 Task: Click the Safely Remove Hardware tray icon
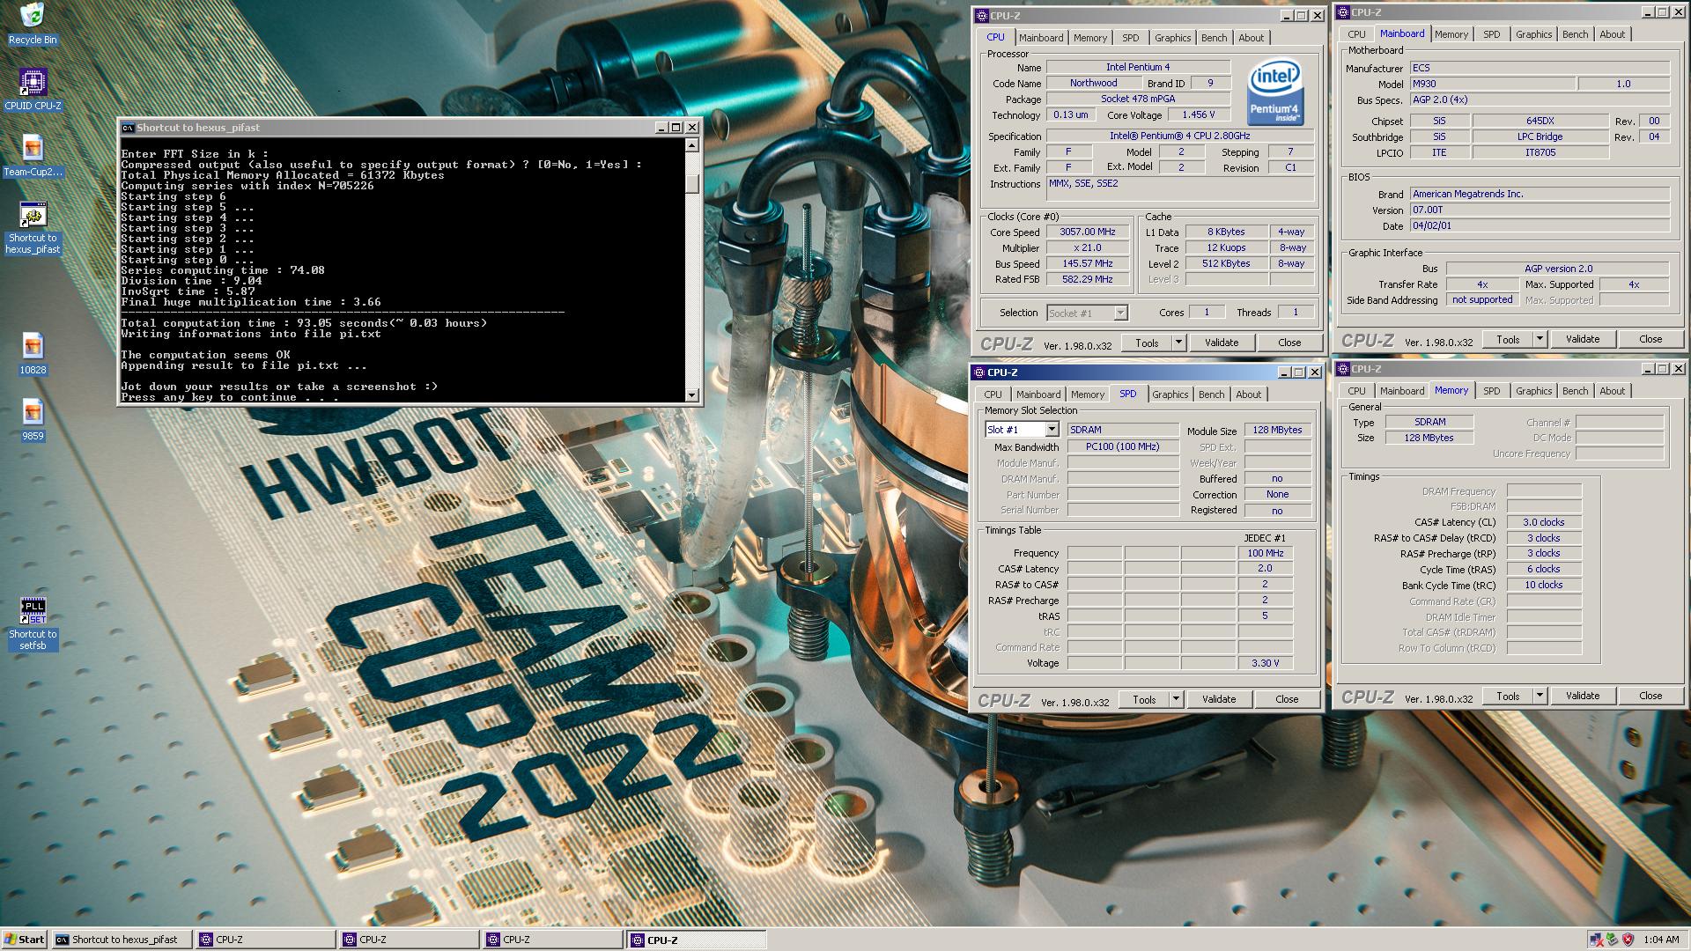coord(1612,940)
